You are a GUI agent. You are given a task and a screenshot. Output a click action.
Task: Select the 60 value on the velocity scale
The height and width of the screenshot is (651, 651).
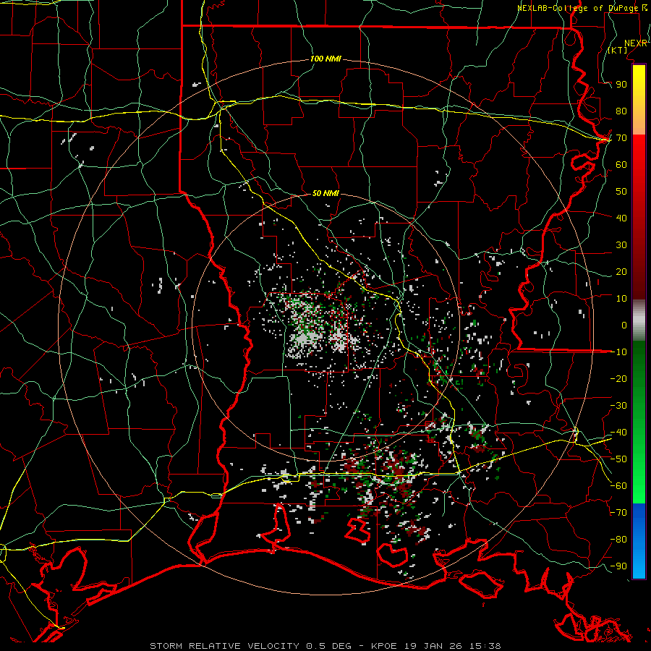coord(621,165)
